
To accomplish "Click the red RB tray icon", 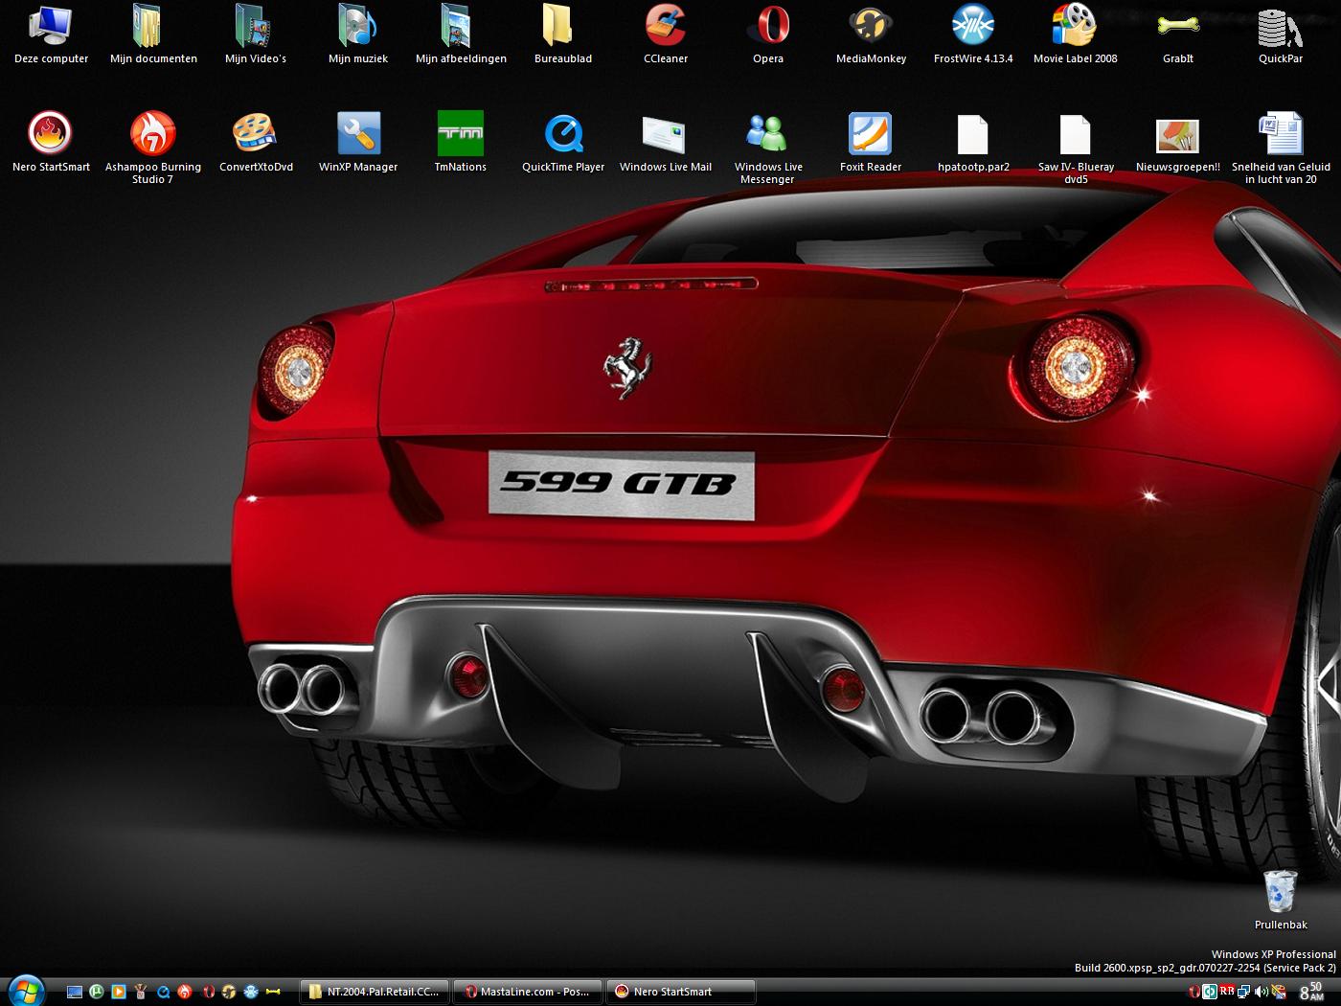I will pos(1227,990).
